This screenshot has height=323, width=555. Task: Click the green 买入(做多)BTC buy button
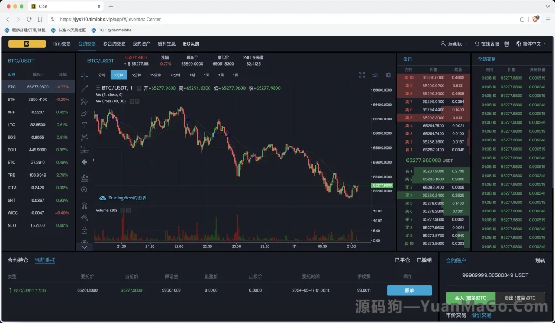click(x=469, y=298)
